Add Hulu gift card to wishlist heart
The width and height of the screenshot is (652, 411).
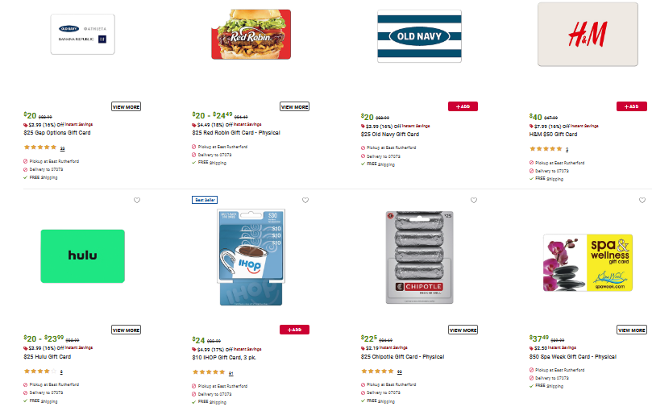(x=137, y=200)
